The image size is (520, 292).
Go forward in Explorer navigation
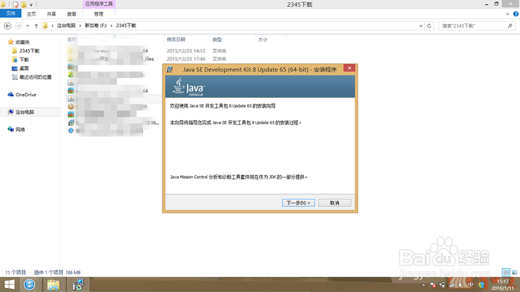[x=19, y=25]
